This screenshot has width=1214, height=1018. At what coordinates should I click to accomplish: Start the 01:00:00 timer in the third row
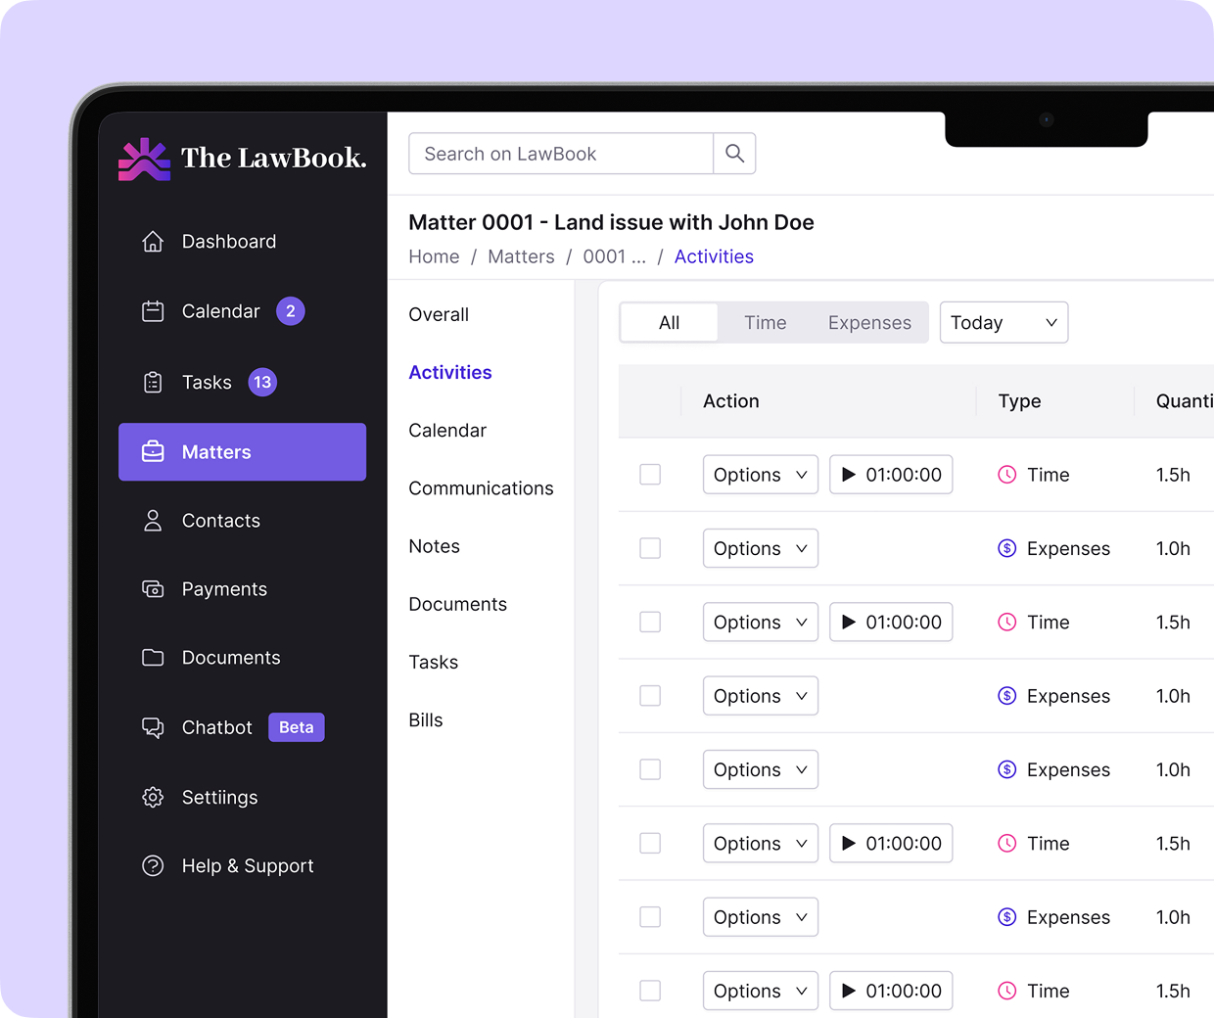click(x=891, y=622)
